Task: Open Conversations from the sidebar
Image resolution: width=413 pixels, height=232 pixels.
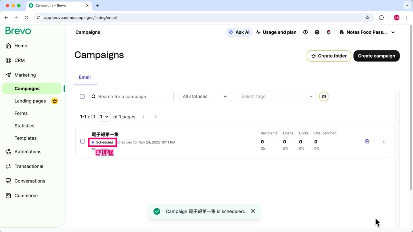Action: [x=29, y=181]
